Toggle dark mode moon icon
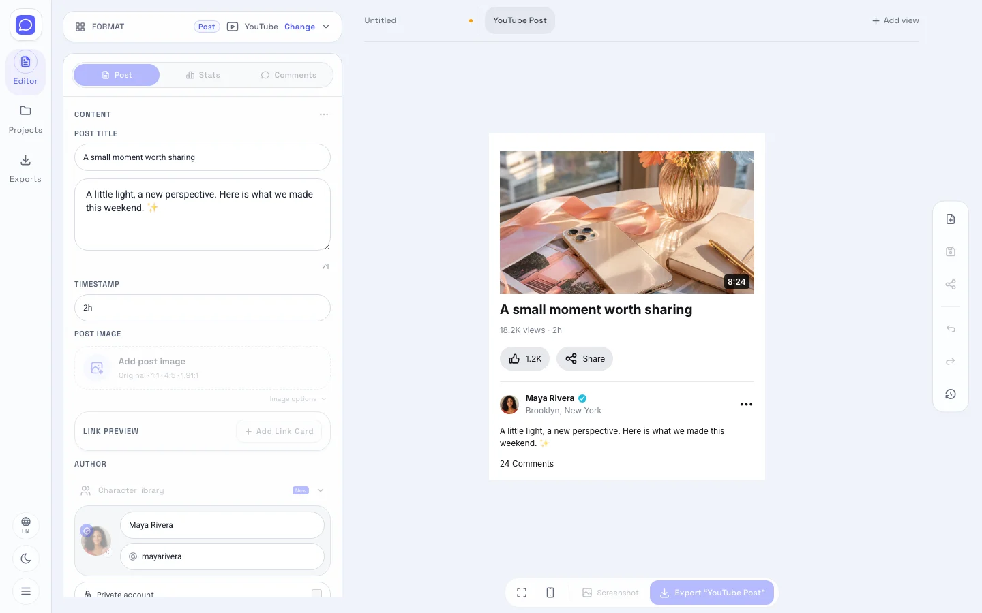Screen dimensions: 982x613 point(26,559)
